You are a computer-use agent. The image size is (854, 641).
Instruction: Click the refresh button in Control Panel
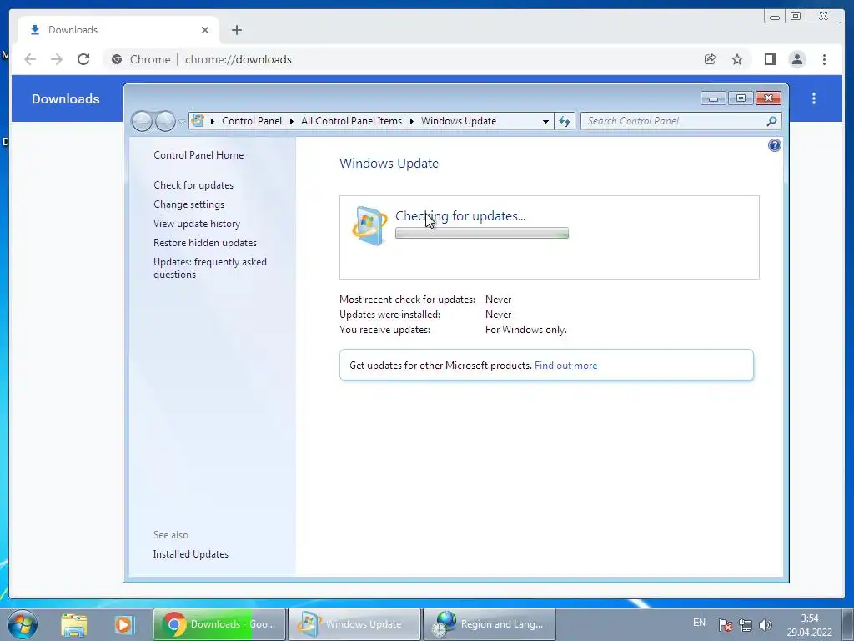point(565,121)
